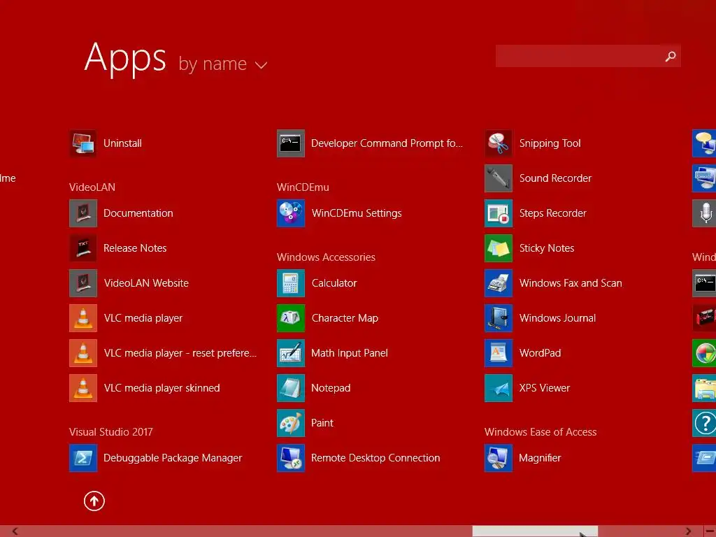
Task: Launch the WordPad icon
Action: pos(498,353)
